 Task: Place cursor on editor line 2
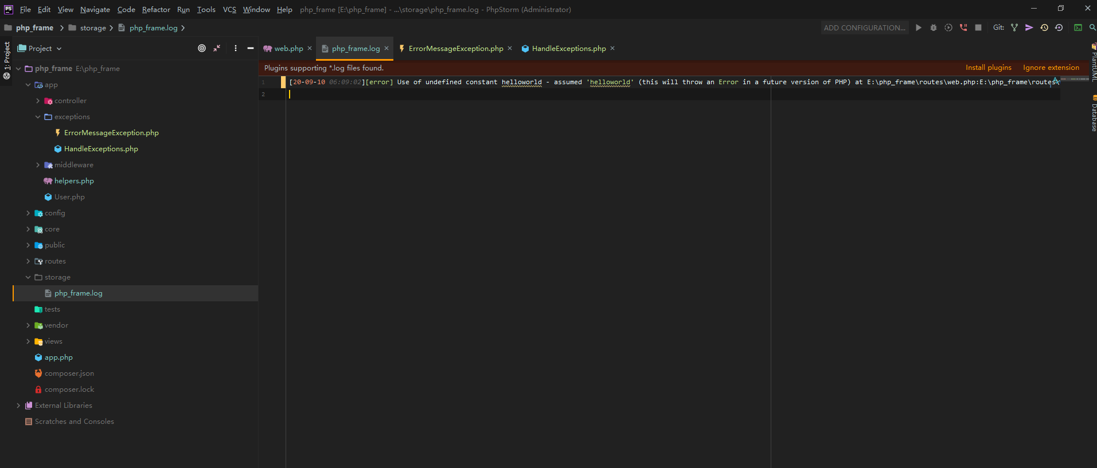tap(672, 95)
